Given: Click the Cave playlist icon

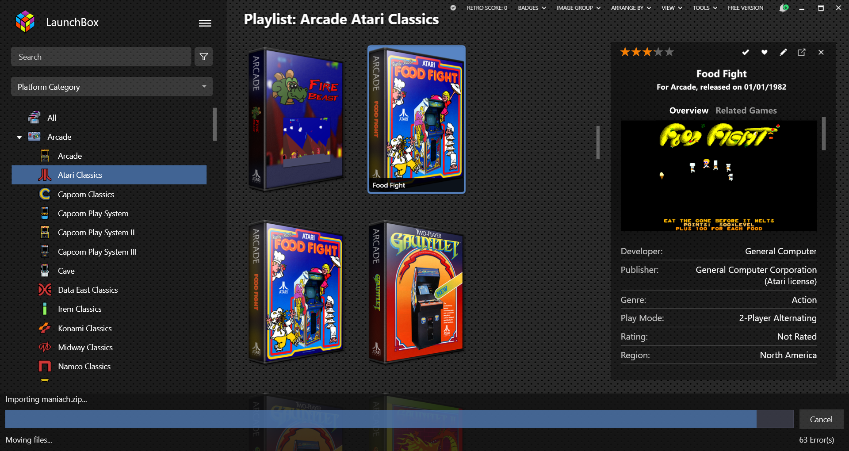Looking at the screenshot, I should 45,271.
